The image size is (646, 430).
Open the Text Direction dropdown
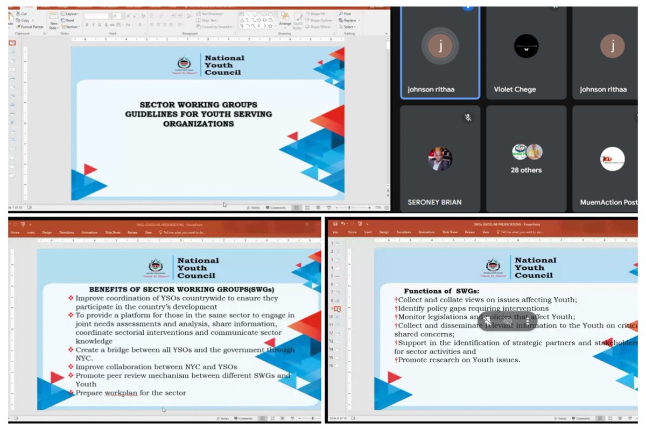pos(210,14)
